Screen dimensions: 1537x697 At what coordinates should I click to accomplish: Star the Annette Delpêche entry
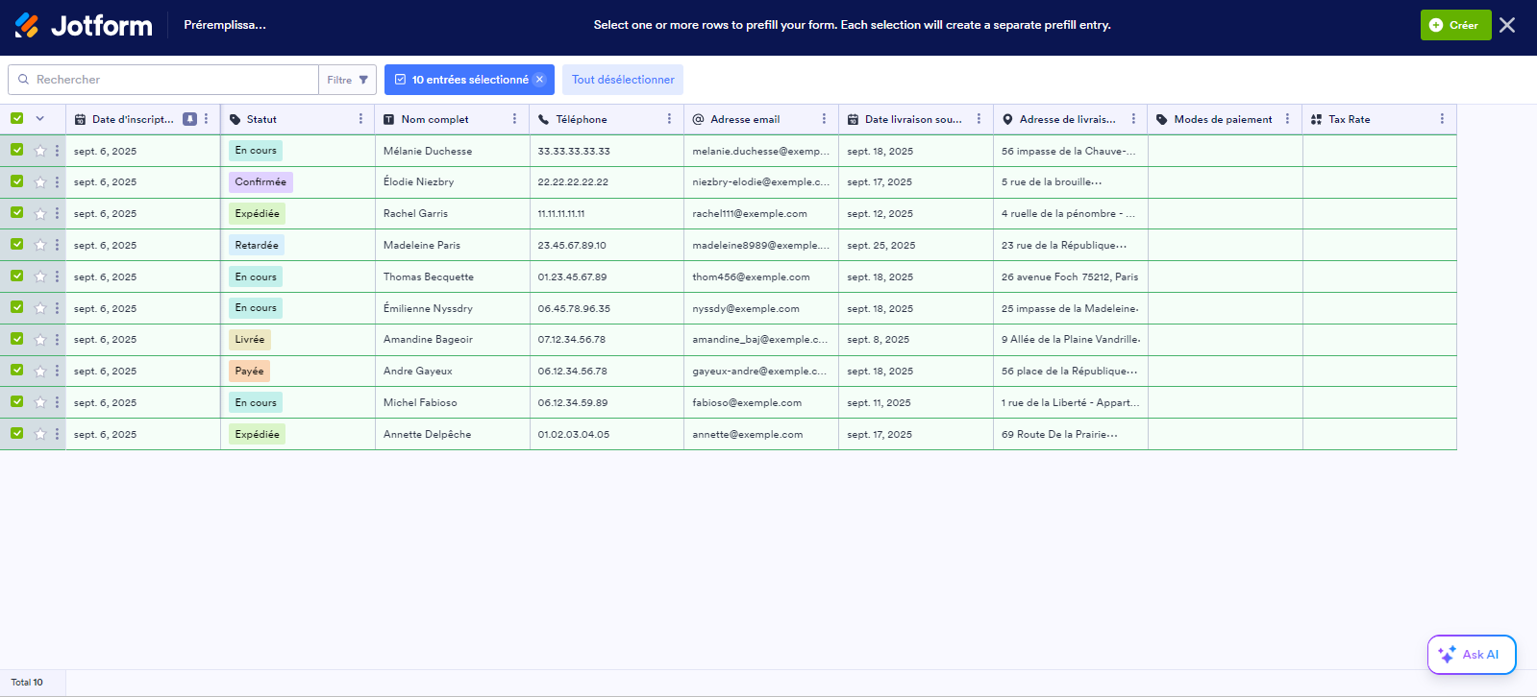[x=40, y=434]
